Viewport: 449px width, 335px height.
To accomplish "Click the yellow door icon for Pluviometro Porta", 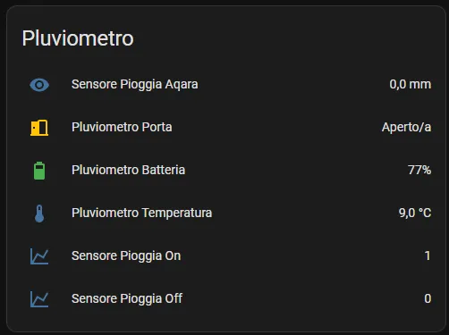I will (x=39, y=128).
